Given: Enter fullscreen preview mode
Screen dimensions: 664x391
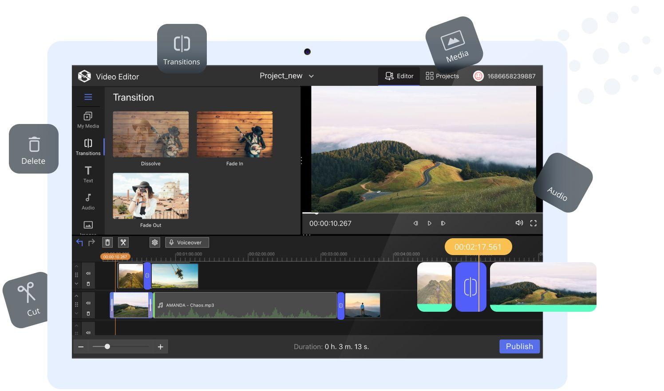Looking at the screenshot, I should 533,223.
